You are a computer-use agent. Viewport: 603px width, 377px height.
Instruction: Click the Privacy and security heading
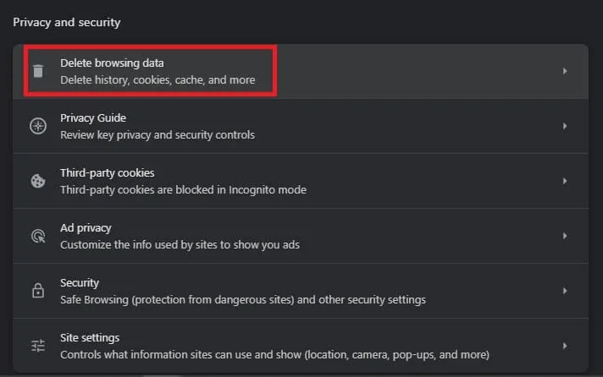67,22
